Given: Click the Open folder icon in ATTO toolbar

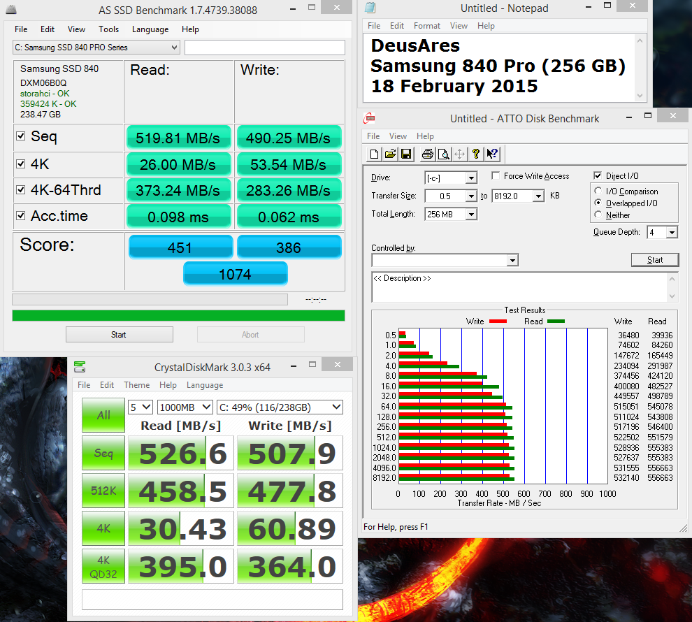Looking at the screenshot, I should coord(390,154).
